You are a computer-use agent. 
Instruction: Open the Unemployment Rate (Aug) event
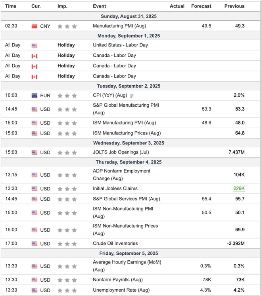pyautogui.click(x=121, y=290)
